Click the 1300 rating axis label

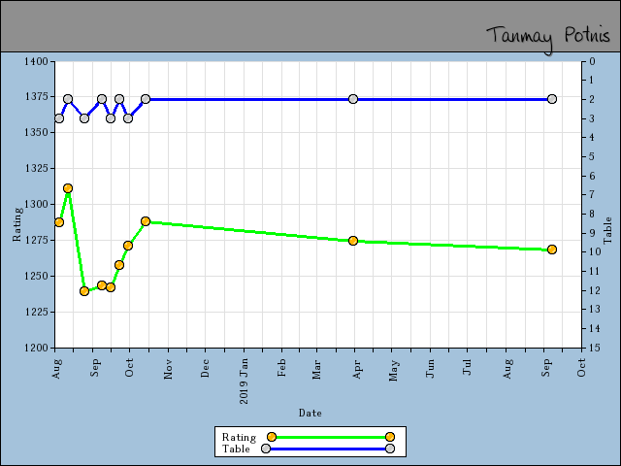[x=36, y=204]
